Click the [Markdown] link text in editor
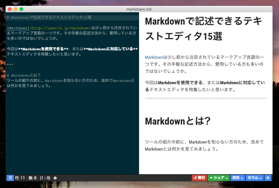The height and width of the screenshot is (188, 279). [x=18, y=28]
